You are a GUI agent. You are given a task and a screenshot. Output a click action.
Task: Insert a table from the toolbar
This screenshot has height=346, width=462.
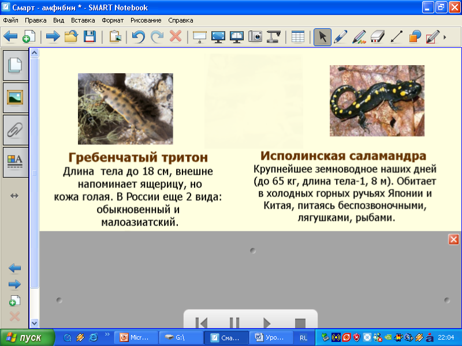(297, 37)
